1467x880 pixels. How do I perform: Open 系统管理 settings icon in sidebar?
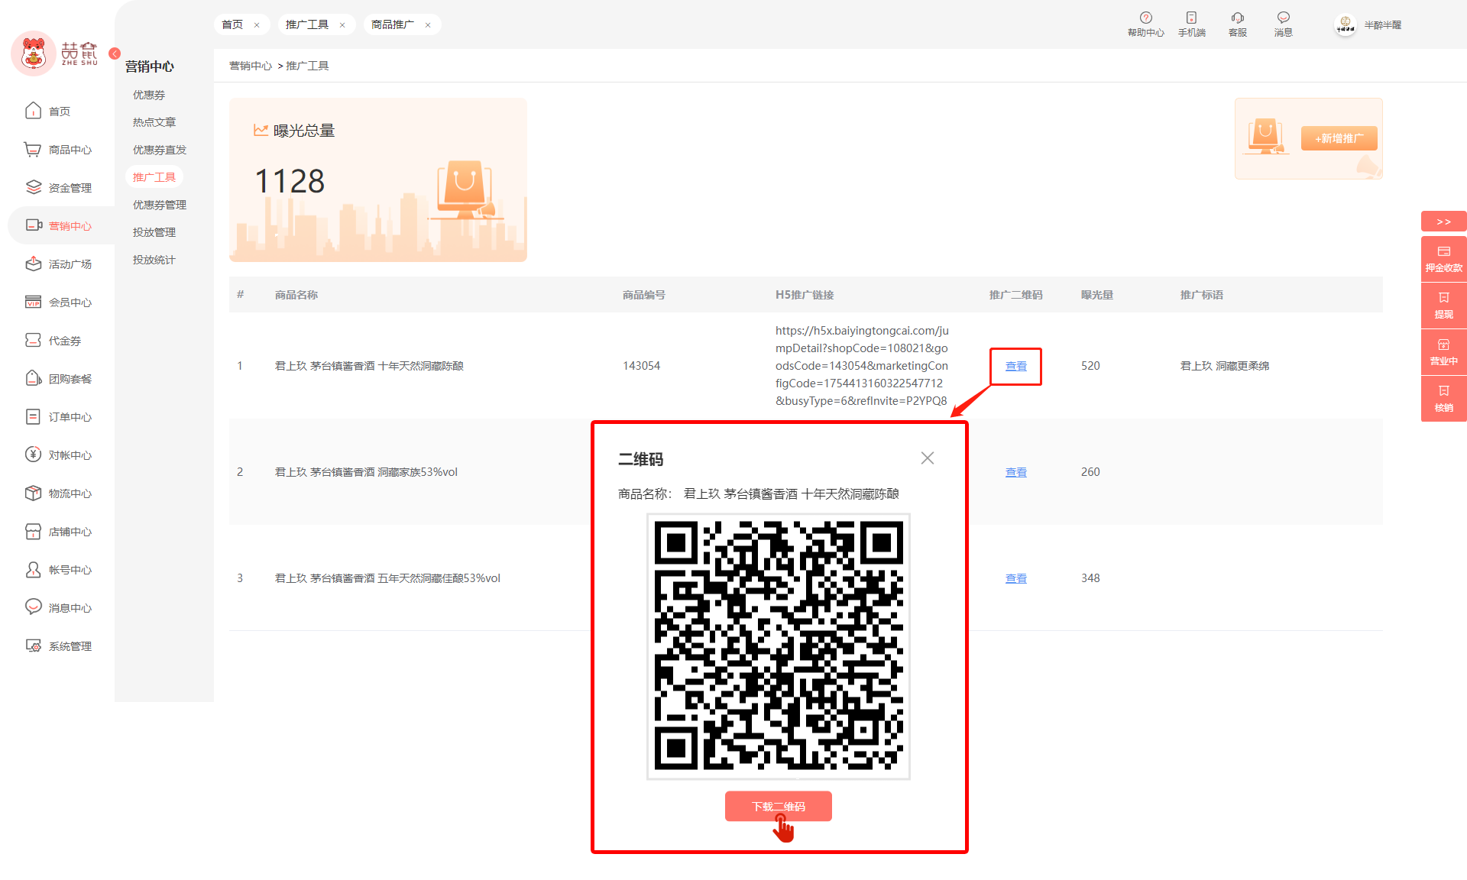pyautogui.click(x=33, y=645)
